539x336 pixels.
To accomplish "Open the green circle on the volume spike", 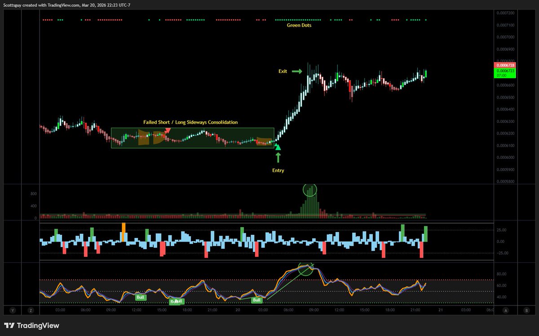I will pos(310,190).
